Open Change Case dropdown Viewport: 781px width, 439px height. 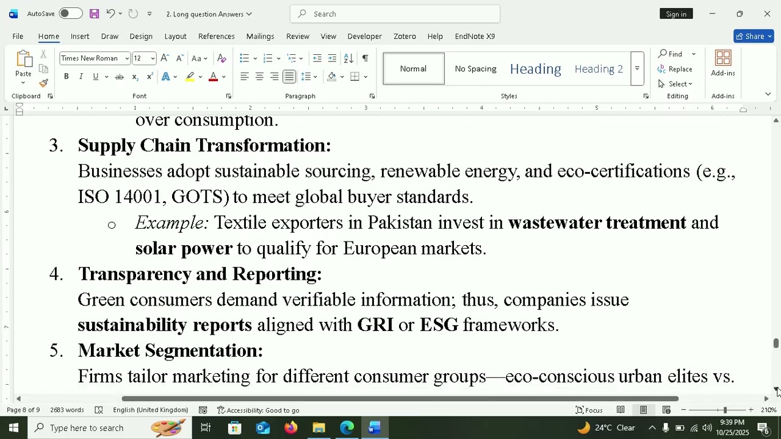(200, 59)
